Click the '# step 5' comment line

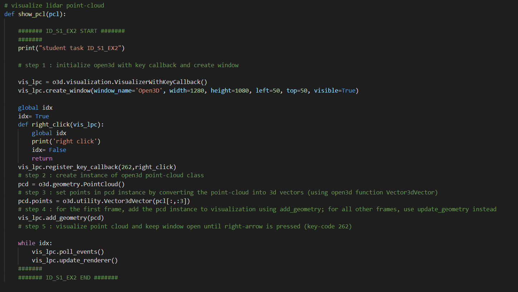185,227
